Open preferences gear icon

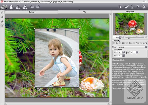pyautogui.click(x=144, y=7)
